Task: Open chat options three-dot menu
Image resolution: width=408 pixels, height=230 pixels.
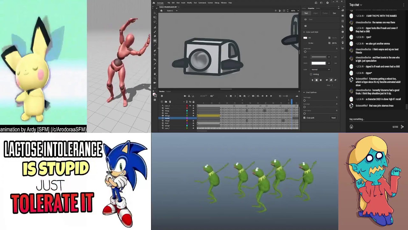Action: pyautogui.click(x=404, y=5)
